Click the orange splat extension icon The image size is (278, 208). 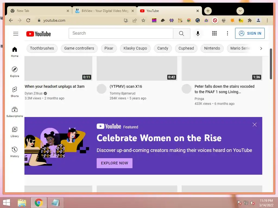pos(232,20)
